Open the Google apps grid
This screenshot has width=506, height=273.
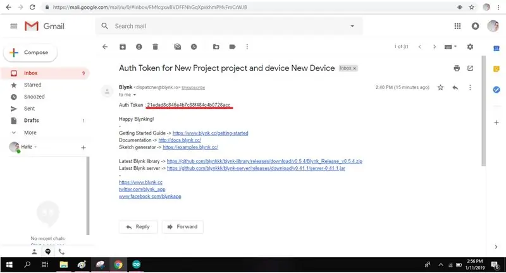click(x=457, y=26)
